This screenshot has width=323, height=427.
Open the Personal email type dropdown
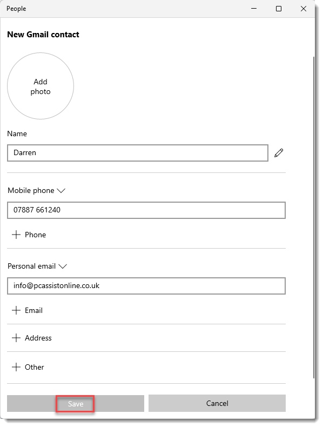37,266
